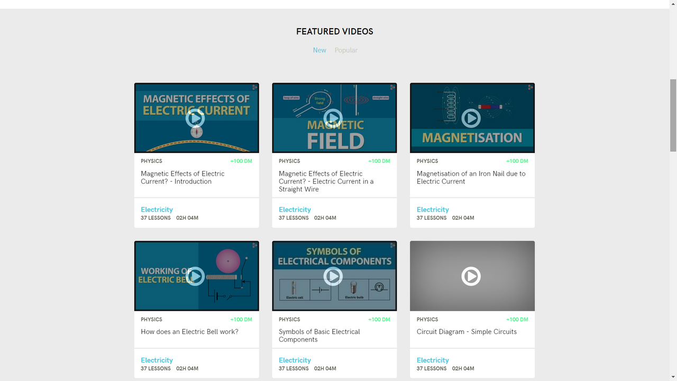Viewport: 677px width, 381px height.
Task: Play the Magnetic Effects of Electric Current Introduction video
Action: click(195, 118)
